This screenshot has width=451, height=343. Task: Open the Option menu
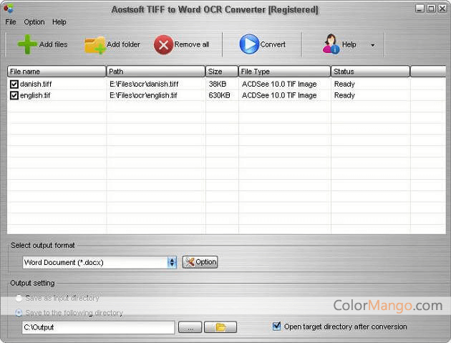click(34, 22)
